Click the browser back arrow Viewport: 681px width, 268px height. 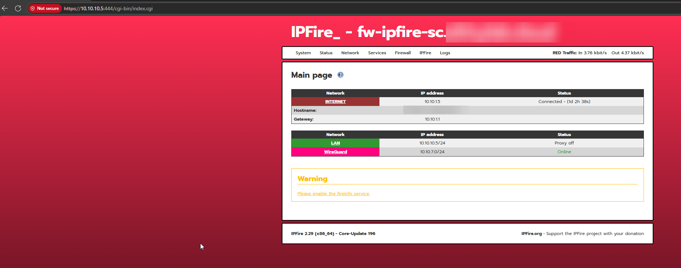[x=5, y=8]
